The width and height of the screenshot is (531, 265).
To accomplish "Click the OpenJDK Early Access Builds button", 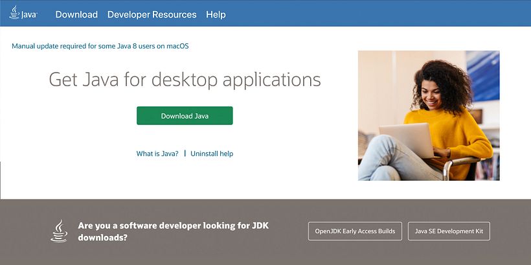I will point(355,231).
